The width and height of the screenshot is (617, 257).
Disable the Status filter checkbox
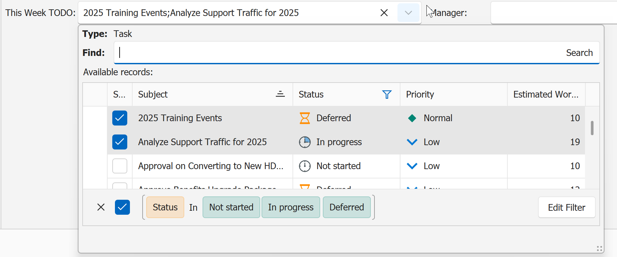tap(122, 207)
